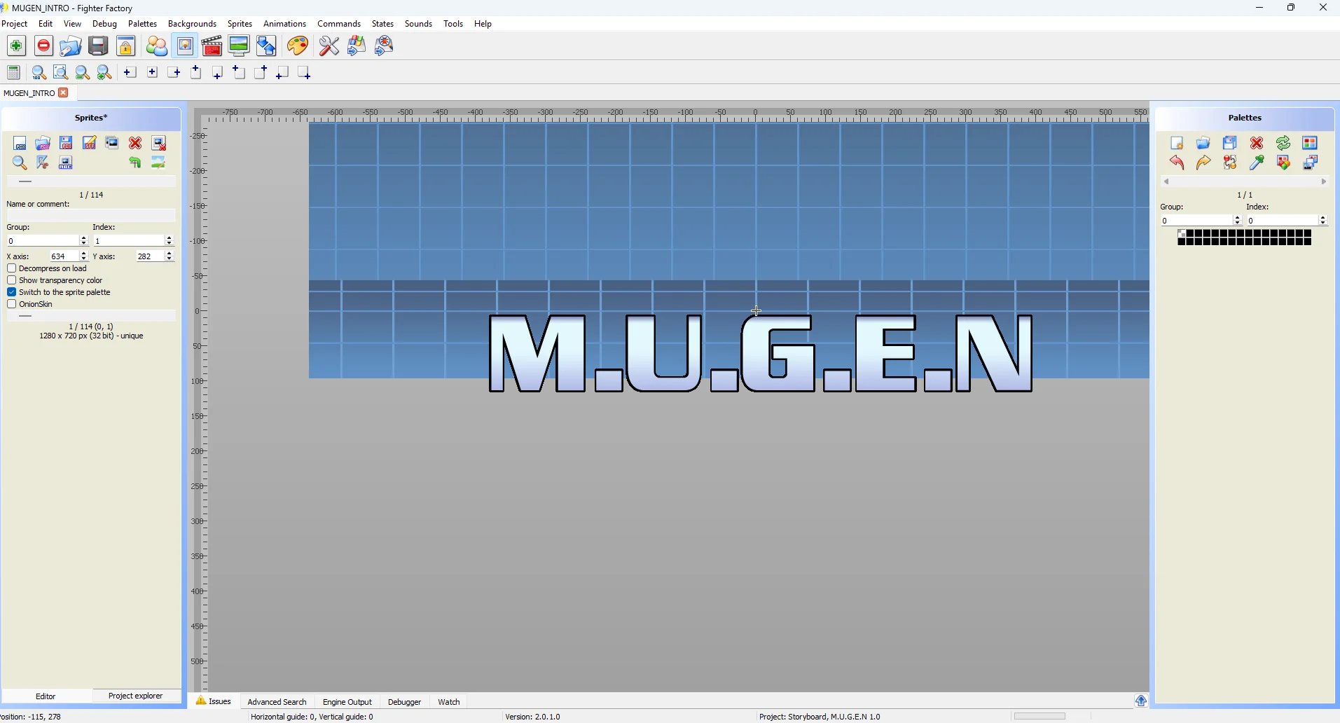Click the blue arrows swap icon
The height and width of the screenshot is (723, 1340).
tap(268, 46)
